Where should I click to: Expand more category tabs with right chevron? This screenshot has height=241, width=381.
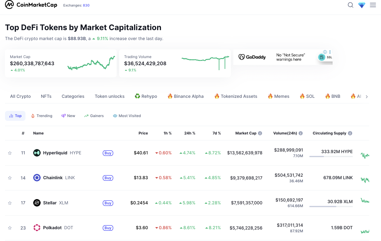[x=366, y=96]
